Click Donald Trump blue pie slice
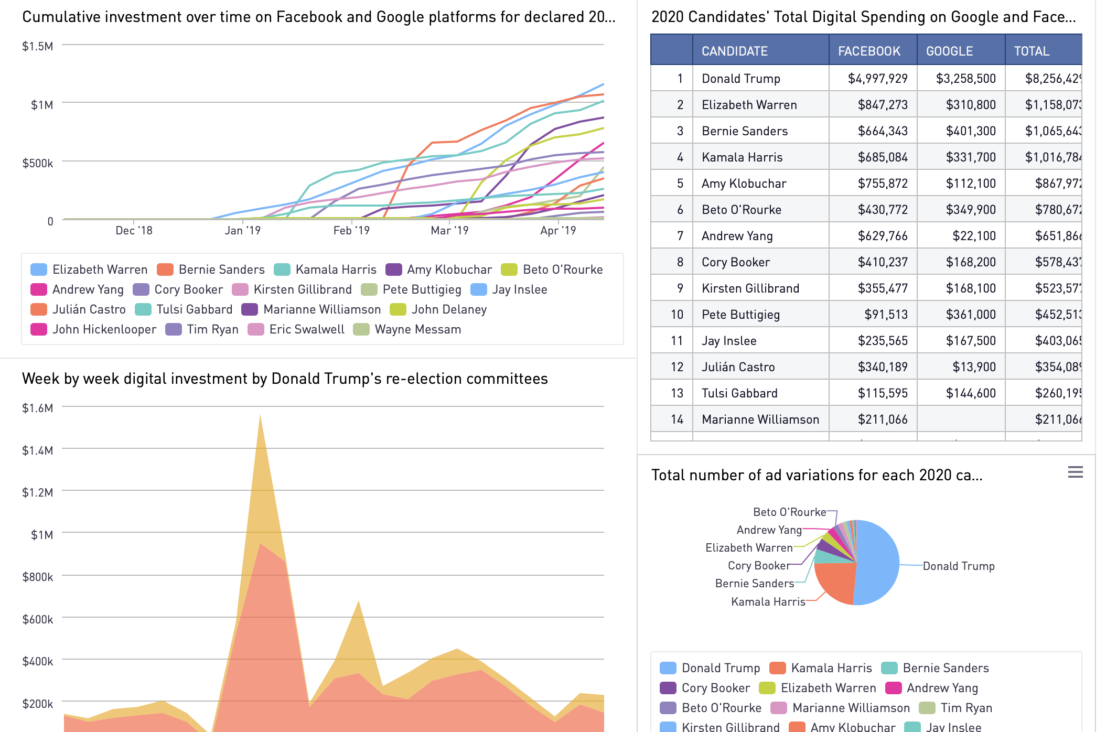This screenshot has height=732, width=1117. 878,562
